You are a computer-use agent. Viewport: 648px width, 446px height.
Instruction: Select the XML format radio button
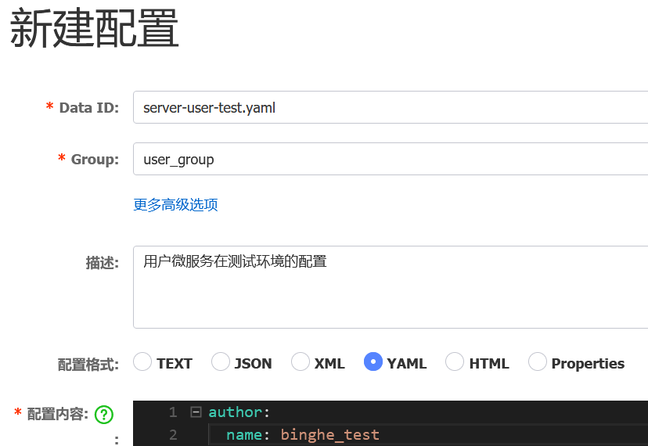(301, 362)
